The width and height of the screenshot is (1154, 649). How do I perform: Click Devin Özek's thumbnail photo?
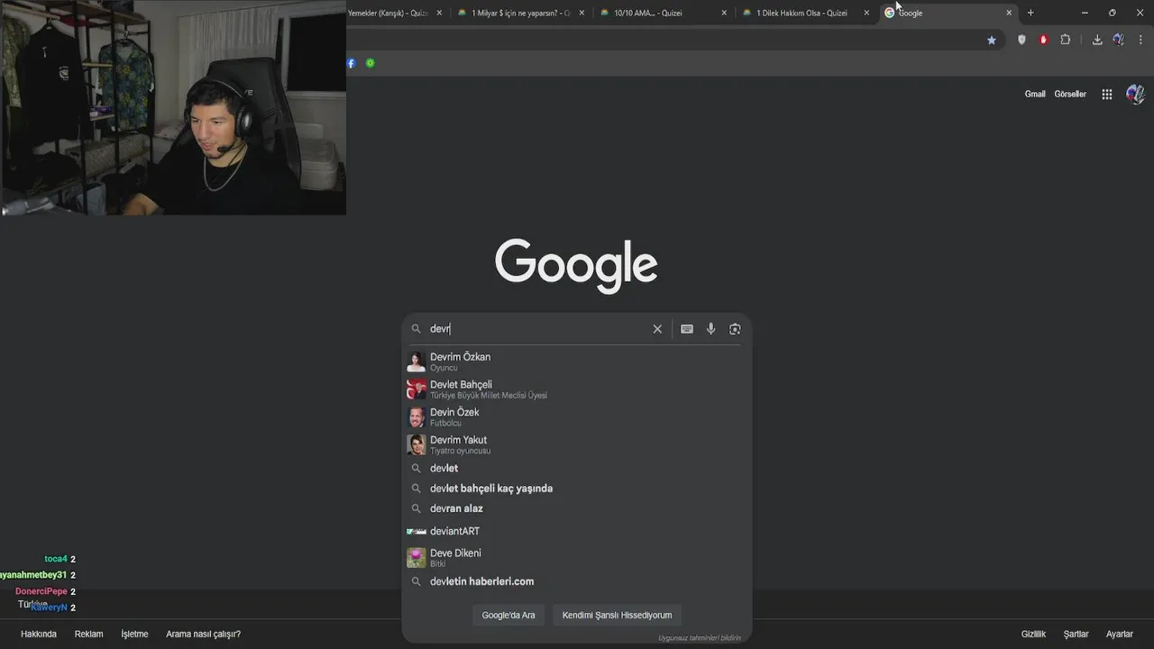pyautogui.click(x=416, y=417)
